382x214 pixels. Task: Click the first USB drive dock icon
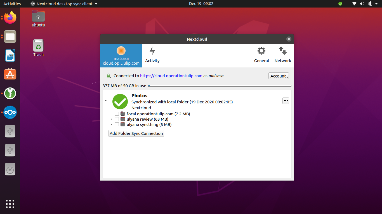[10, 131]
